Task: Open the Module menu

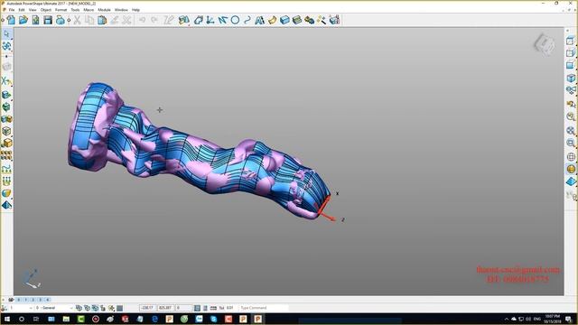Action: pos(105,10)
